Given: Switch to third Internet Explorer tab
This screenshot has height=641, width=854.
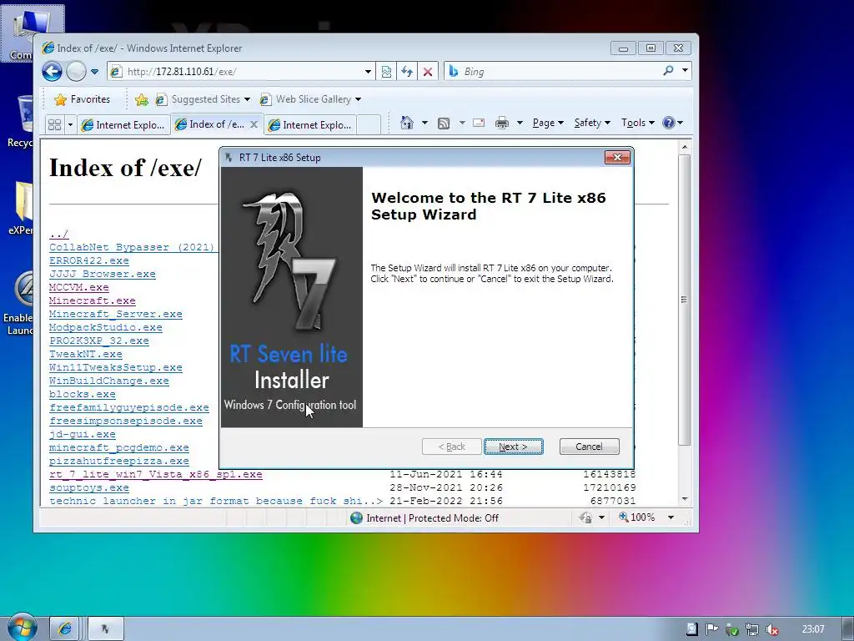Looking at the screenshot, I should coord(310,125).
